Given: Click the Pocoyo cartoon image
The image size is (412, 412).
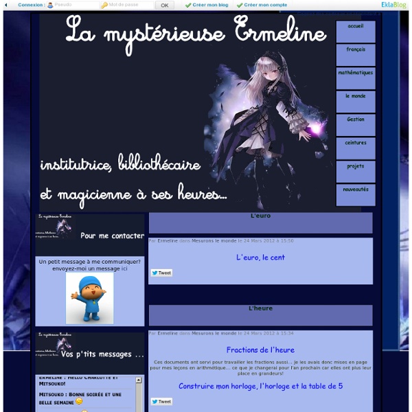Looking at the screenshot, I should 89,298.
